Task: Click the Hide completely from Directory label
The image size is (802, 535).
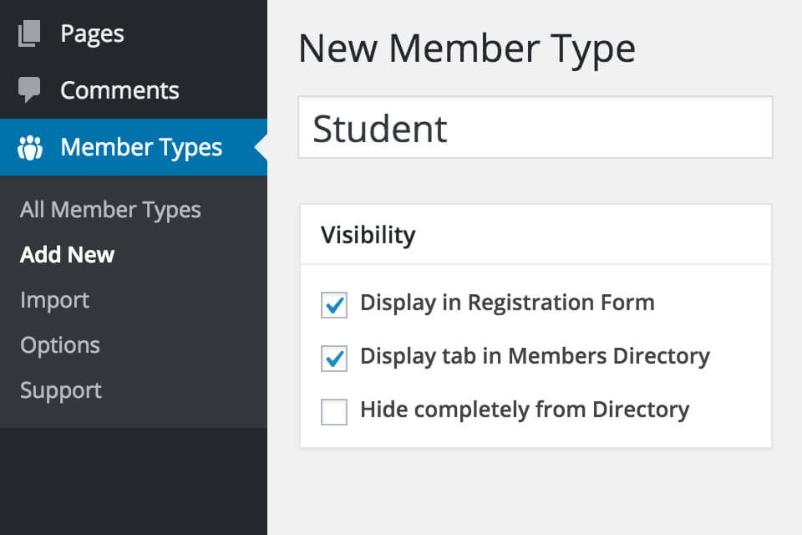Action: tap(525, 410)
